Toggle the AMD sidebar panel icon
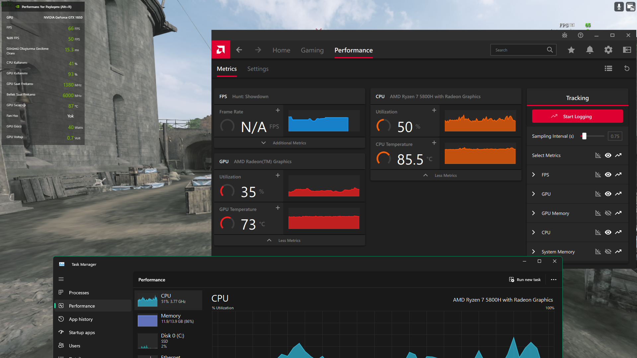The width and height of the screenshot is (637, 358). (627, 50)
